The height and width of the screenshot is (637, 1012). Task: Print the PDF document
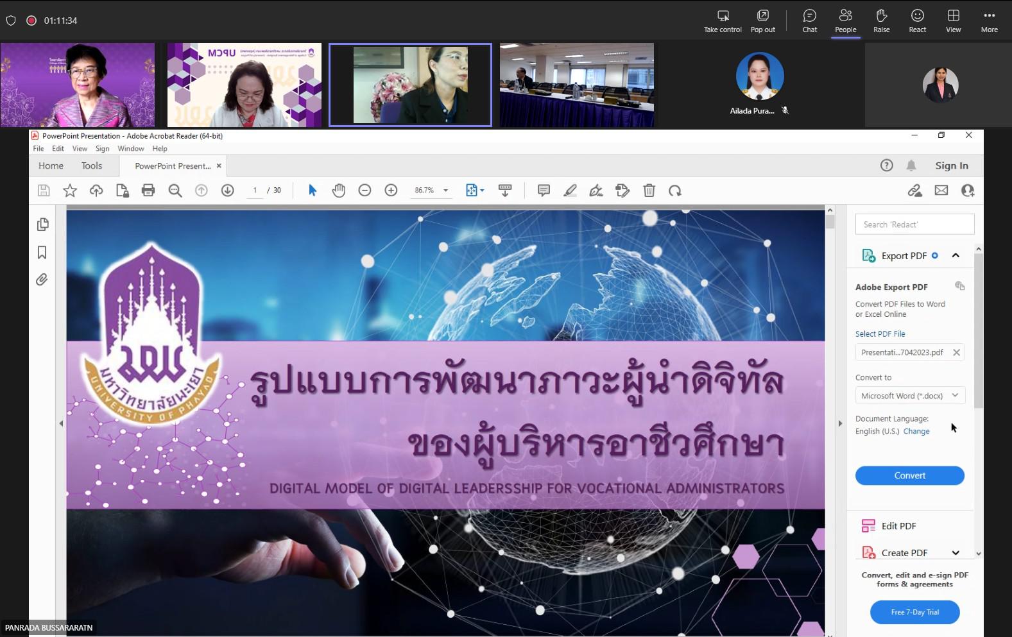[x=148, y=191]
